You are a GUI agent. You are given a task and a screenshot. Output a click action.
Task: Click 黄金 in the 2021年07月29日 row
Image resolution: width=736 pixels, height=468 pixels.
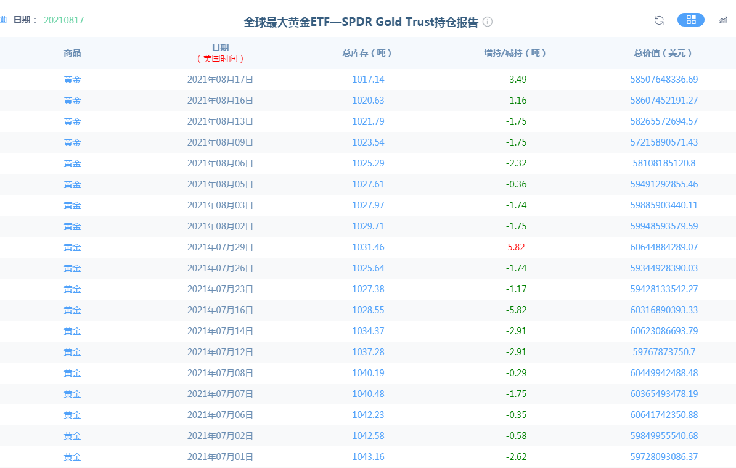tap(72, 247)
